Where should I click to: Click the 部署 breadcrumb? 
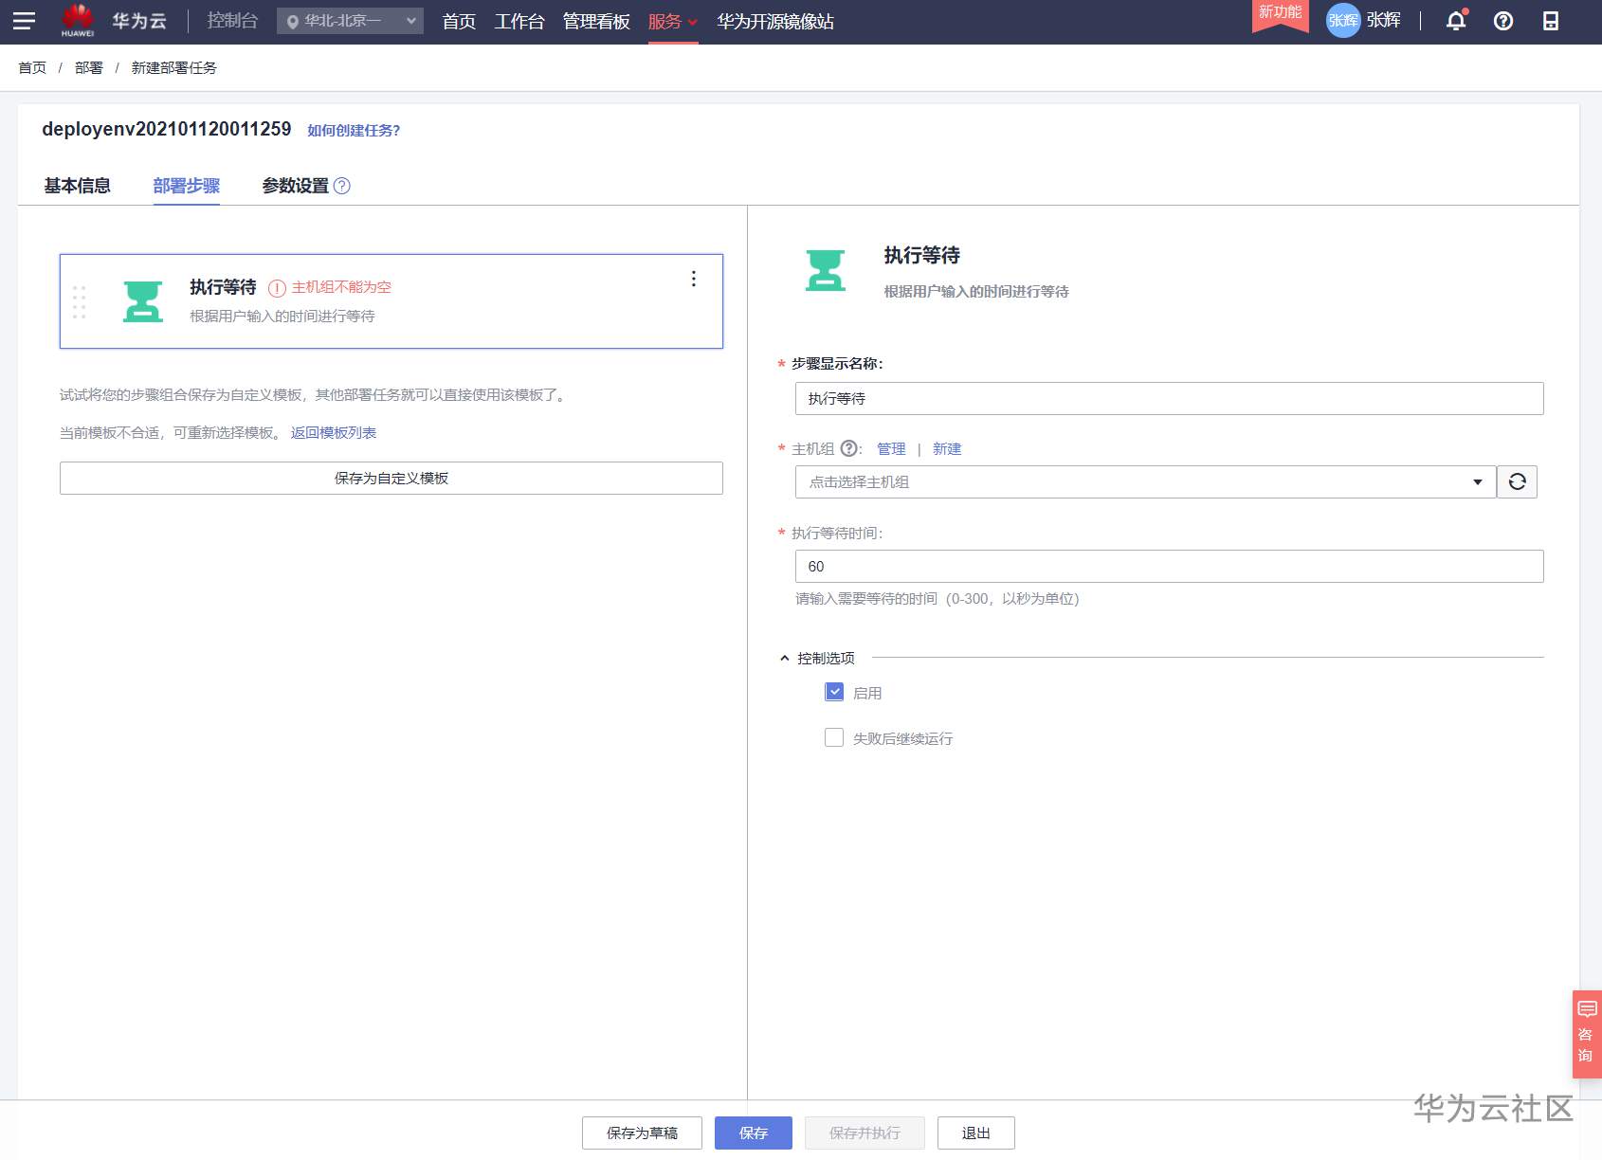point(89,68)
